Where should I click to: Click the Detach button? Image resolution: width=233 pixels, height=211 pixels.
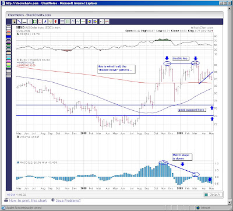[213, 195]
